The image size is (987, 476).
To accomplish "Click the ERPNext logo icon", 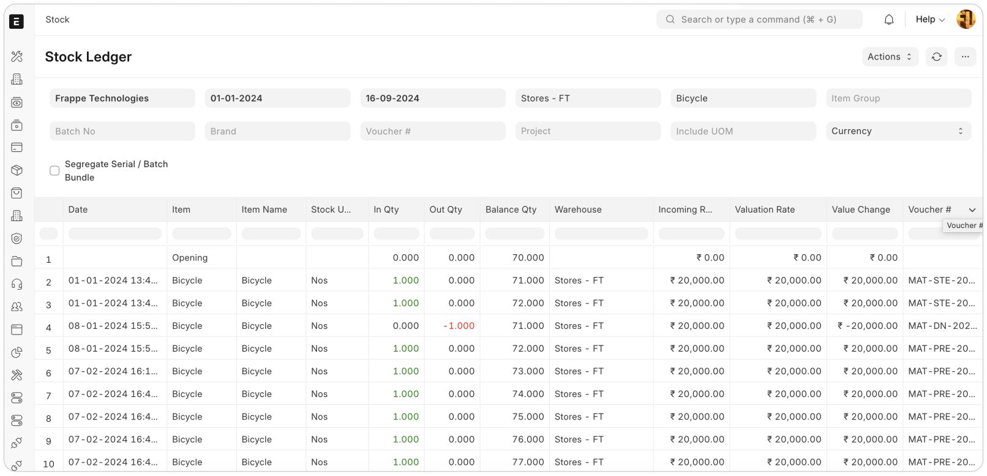I will tap(17, 22).
